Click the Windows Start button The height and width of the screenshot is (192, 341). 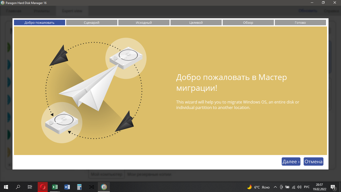coord(6,187)
